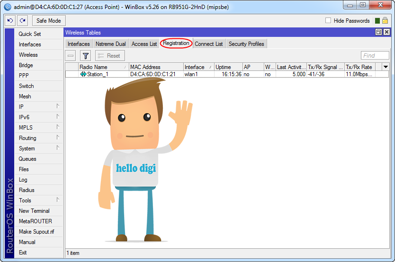The width and height of the screenshot is (395, 262).
Task: Sort by the AP column header
Action: point(253,67)
